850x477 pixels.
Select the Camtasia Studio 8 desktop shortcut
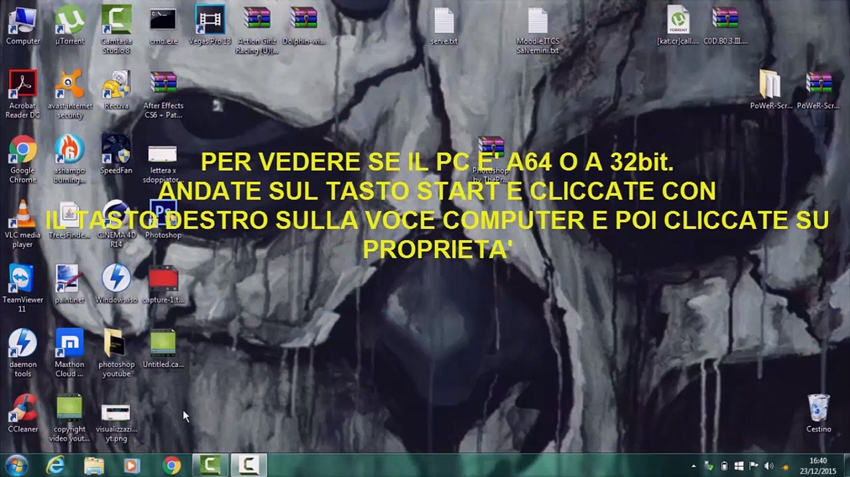pyautogui.click(x=116, y=30)
